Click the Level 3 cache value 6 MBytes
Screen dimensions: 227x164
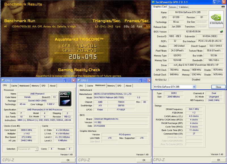point(63,140)
